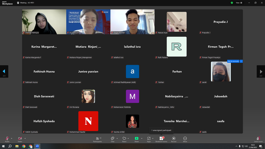
Task: Click Junivo yusvian participant tile
Action: pos(88,72)
